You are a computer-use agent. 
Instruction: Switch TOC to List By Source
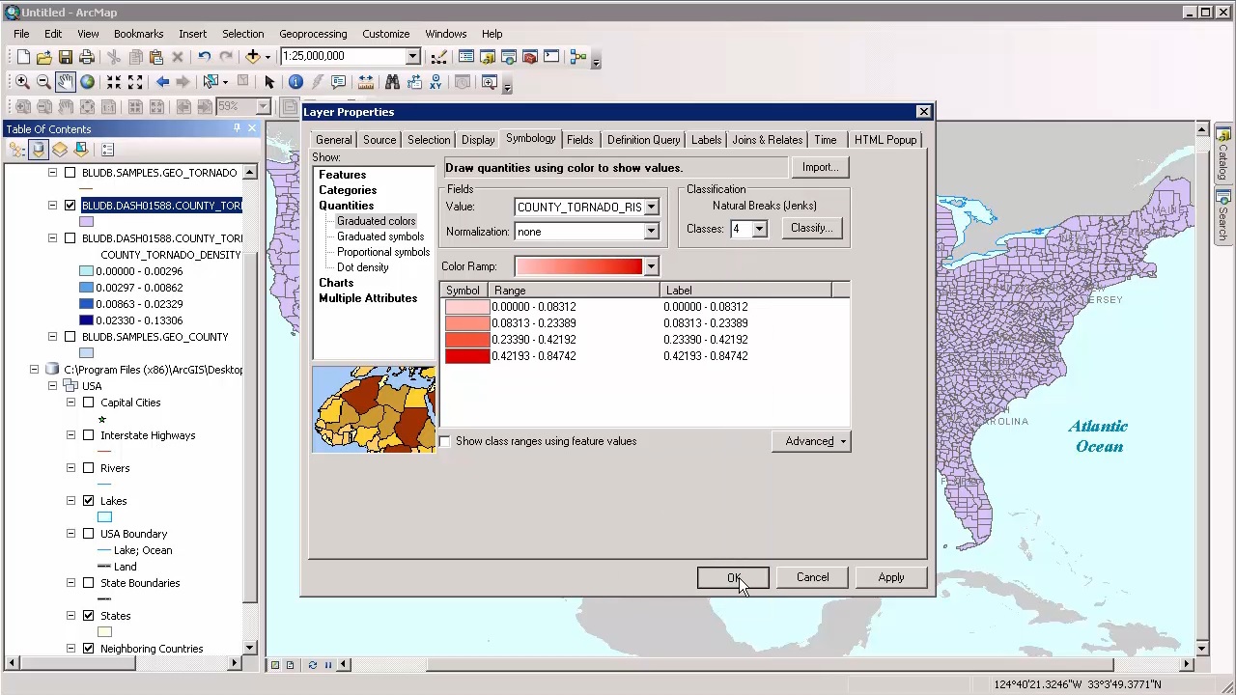[x=39, y=150]
